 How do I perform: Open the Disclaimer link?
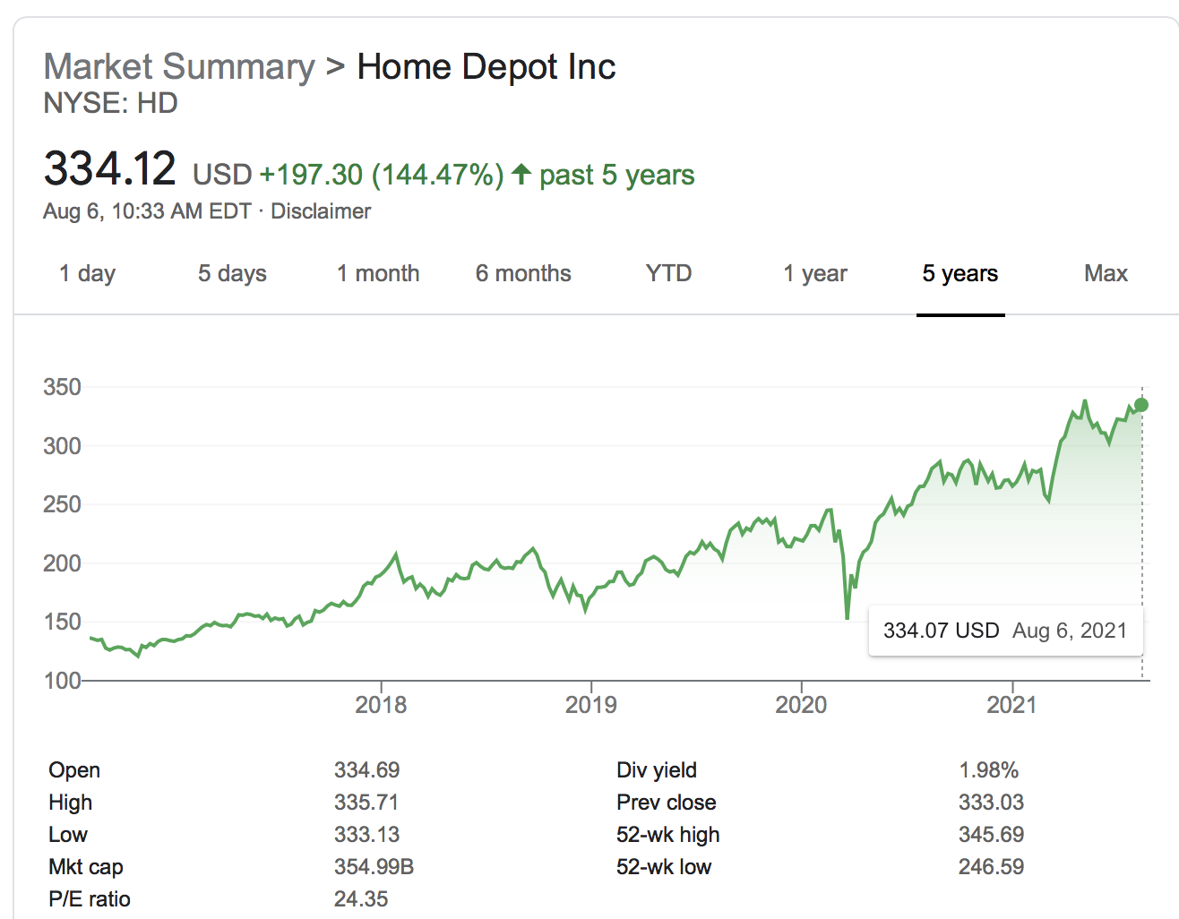[x=321, y=211]
